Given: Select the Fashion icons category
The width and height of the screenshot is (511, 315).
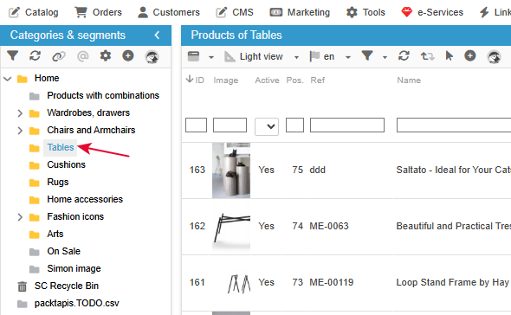Looking at the screenshot, I should 75,216.
